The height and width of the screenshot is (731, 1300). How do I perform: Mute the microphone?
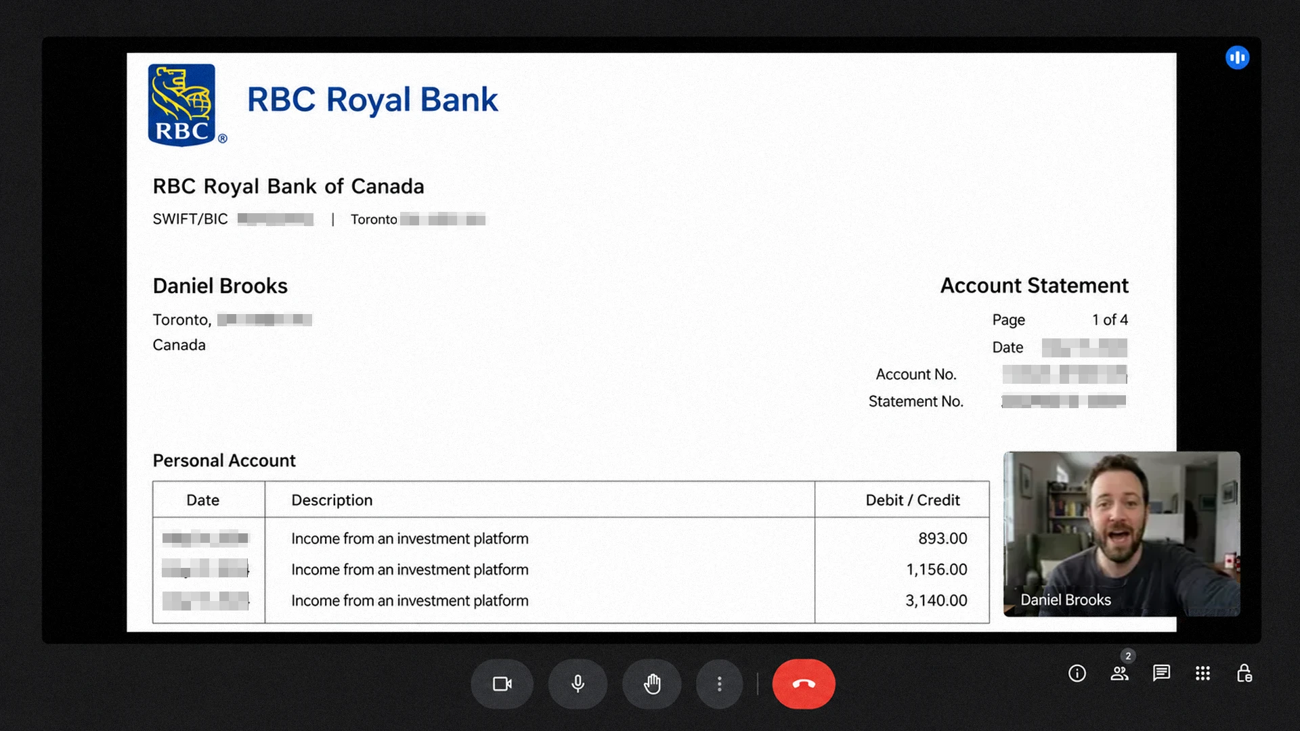point(578,684)
